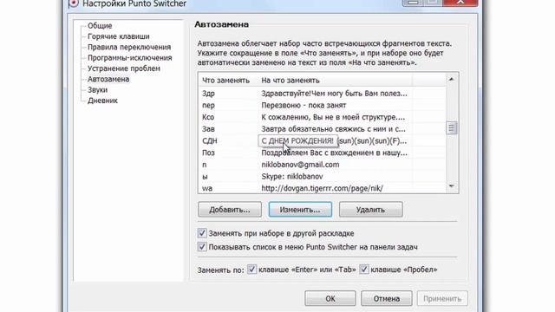Cancel with the Отмена button
This screenshot has width=555, height=312.
pos(387,298)
